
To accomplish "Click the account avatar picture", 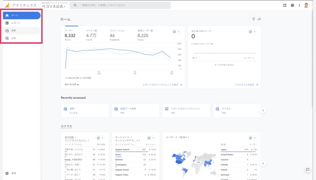I will [306, 6].
